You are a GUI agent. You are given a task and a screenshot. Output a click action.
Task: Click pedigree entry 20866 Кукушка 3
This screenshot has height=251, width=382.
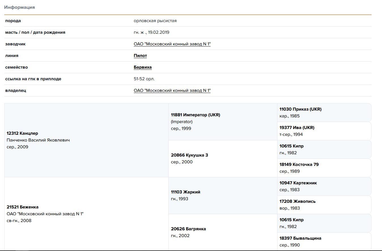click(189, 155)
